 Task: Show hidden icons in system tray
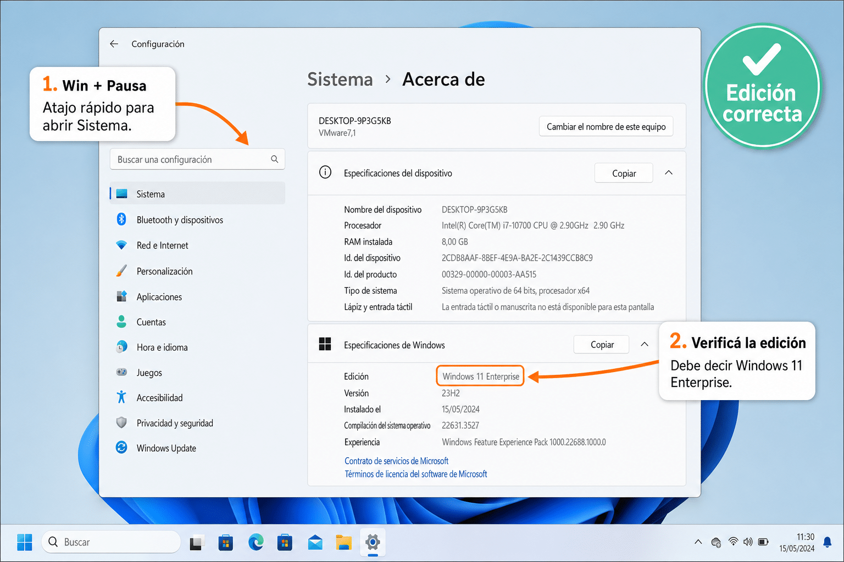click(x=698, y=542)
